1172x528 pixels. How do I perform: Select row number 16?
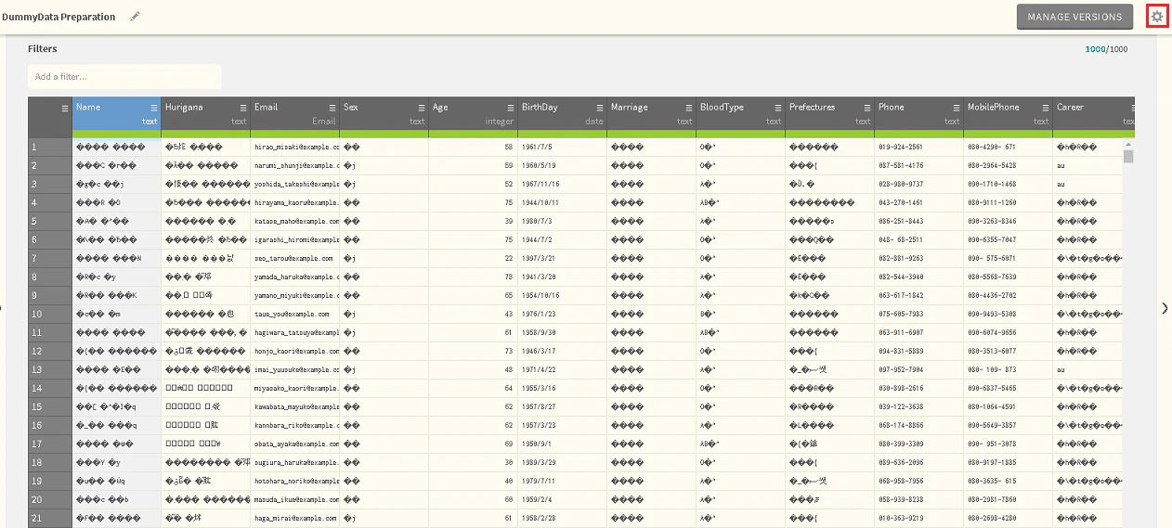click(x=50, y=426)
